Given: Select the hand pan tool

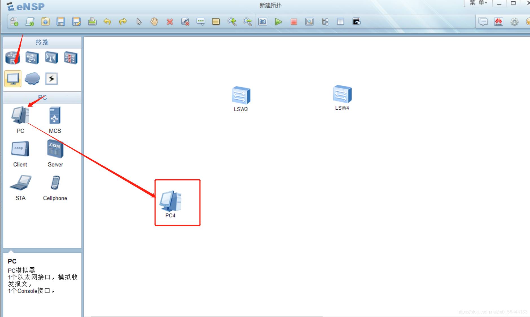Looking at the screenshot, I should (154, 22).
